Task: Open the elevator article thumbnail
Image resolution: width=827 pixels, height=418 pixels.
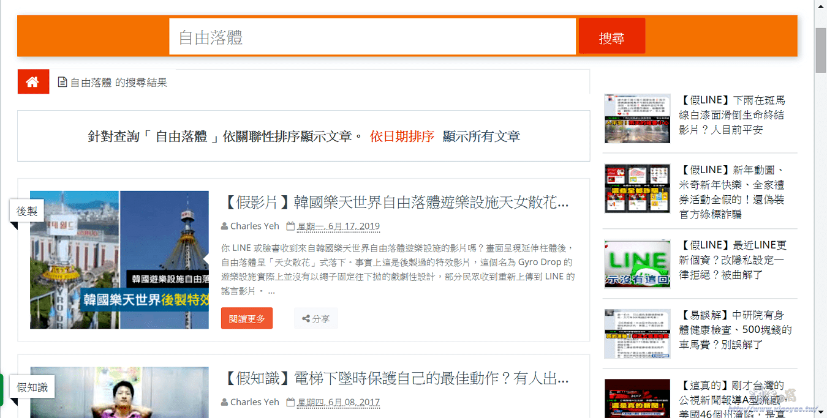Action: (119, 392)
